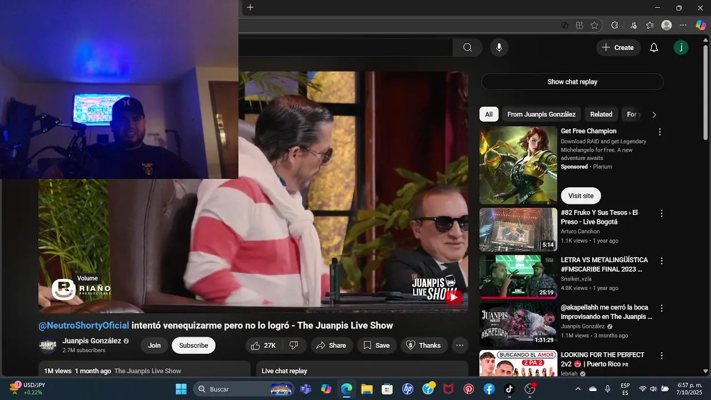Open more actions ellipsis below video
The width and height of the screenshot is (711, 400).
tap(459, 346)
